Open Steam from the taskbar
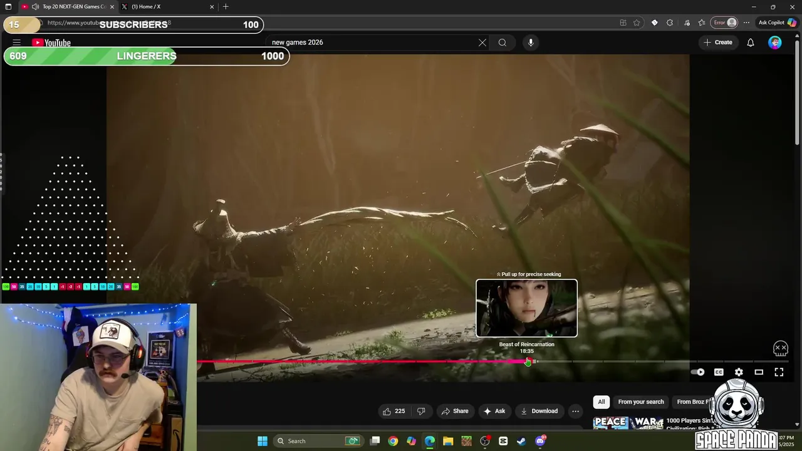 coord(521,441)
